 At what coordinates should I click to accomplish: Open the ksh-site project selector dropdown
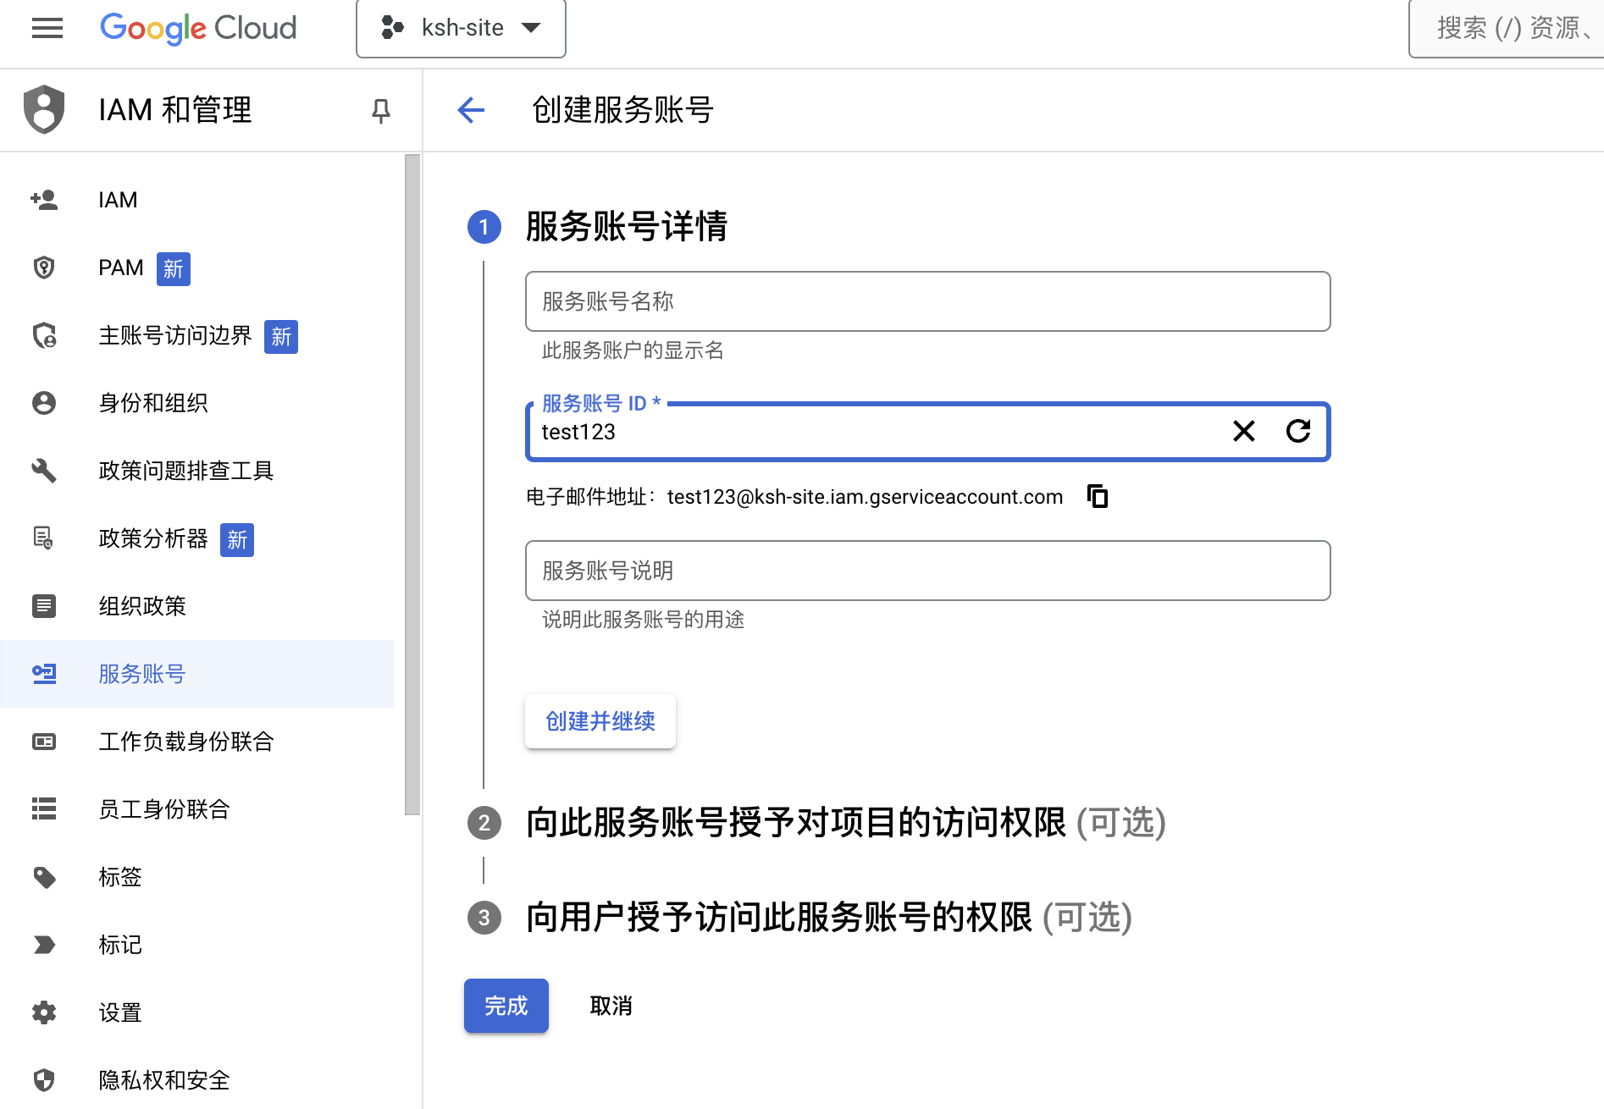[461, 28]
